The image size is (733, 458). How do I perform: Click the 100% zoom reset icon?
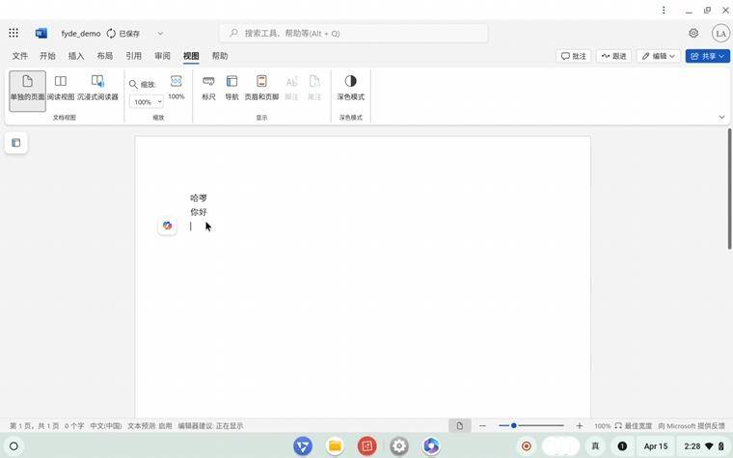pos(176,88)
